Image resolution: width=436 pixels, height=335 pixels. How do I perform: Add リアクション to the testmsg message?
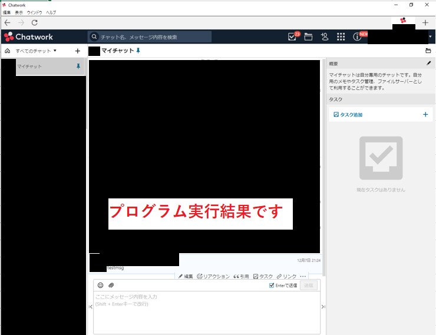point(213,276)
